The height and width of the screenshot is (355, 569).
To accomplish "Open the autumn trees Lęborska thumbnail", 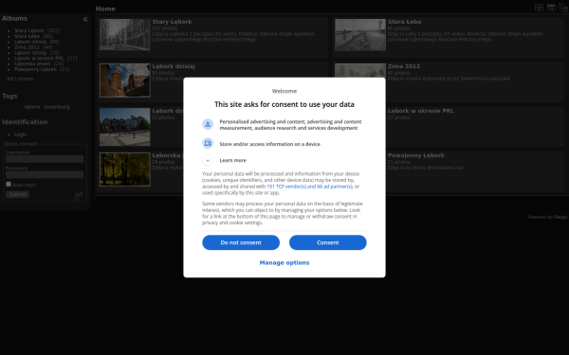I will click(x=125, y=169).
